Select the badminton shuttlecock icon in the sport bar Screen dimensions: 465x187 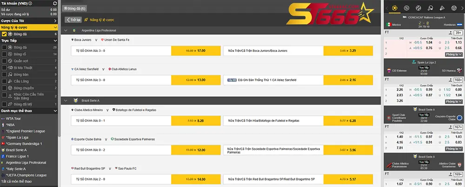[x=442, y=8]
